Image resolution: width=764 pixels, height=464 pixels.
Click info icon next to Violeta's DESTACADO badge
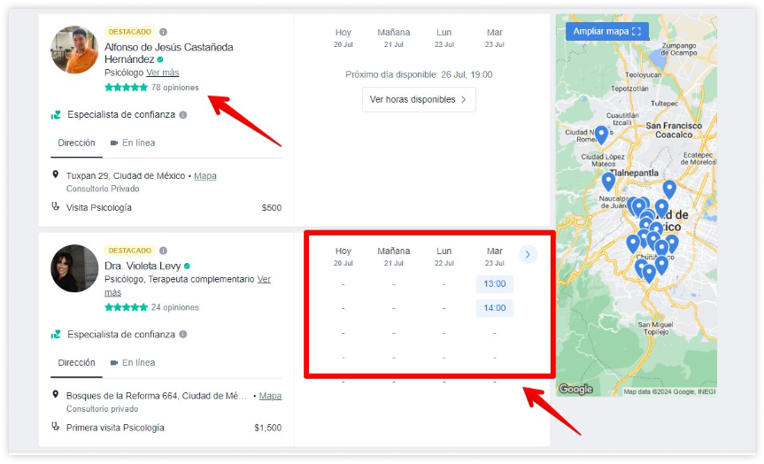click(x=163, y=251)
